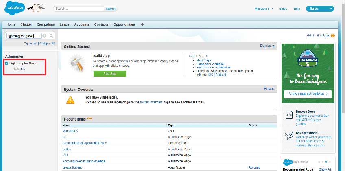Click the Object column header

(253, 125)
